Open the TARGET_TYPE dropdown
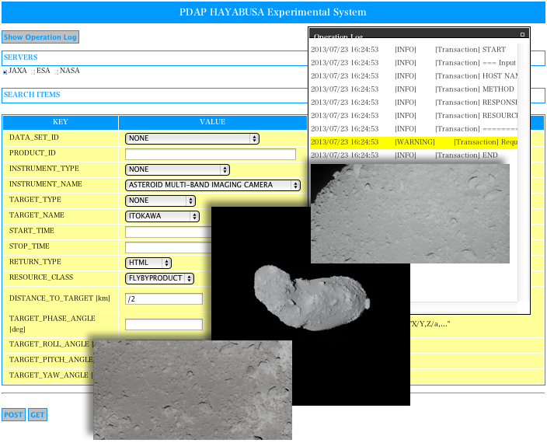547x443 pixels. point(160,201)
